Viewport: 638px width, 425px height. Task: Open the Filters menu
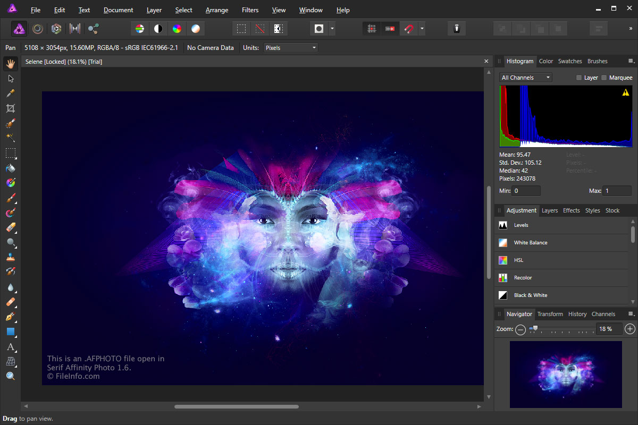[250, 10]
